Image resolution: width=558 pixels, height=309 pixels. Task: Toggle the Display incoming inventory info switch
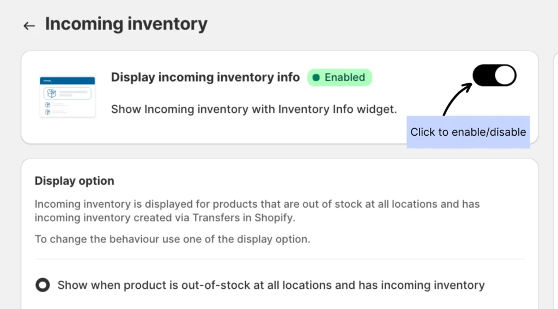494,75
